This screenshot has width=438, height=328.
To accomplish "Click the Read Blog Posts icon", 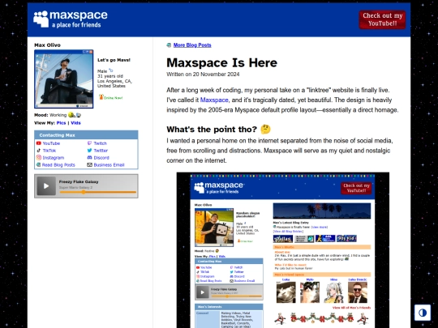I will coord(39,165).
